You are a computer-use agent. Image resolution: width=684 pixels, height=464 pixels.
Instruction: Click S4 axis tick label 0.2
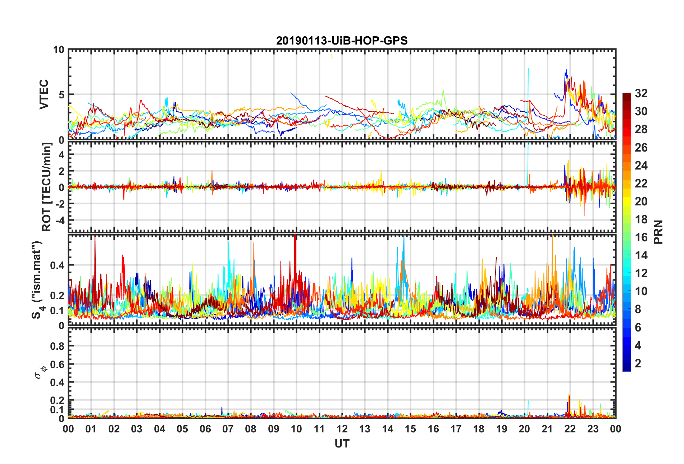(x=58, y=296)
